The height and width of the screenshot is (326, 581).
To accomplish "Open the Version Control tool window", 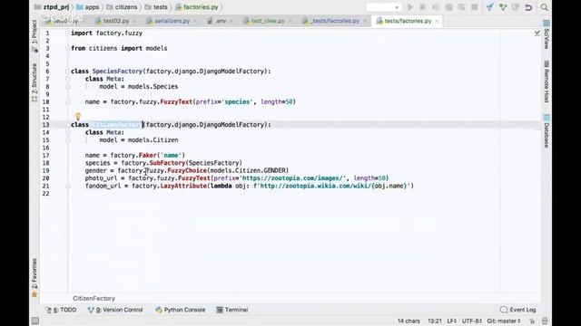I will click(115, 310).
